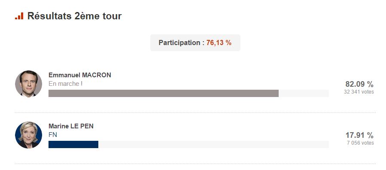
Task: Click the orange bar chart icon
Action: [x=19, y=16]
